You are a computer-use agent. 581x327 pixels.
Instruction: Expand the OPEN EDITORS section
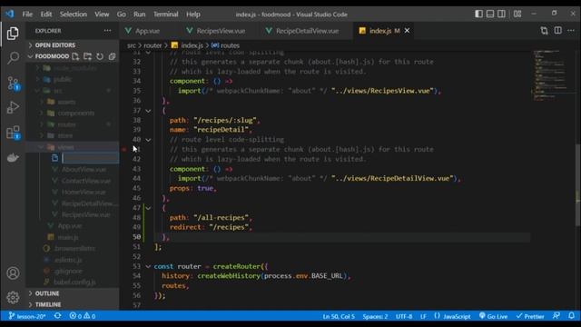(x=54, y=45)
